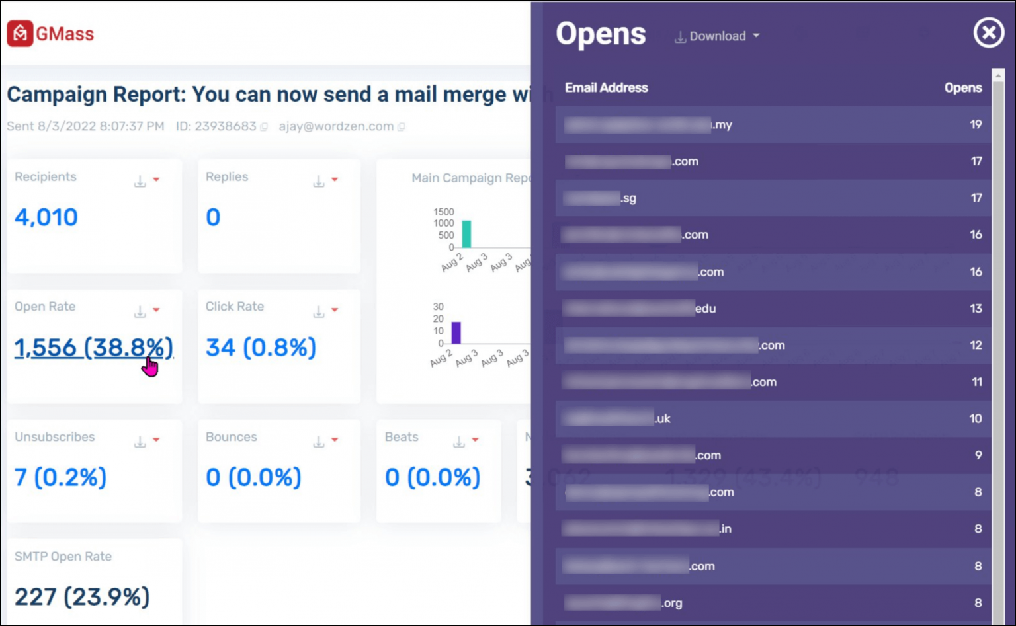Click the Opens column header
The image size is (1016, 626).
[962, 88]
